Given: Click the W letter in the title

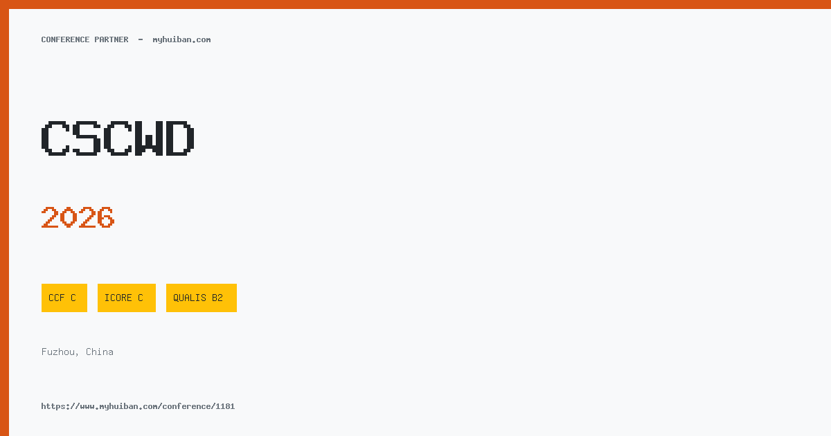Looking at the screenshot, I should (x=149, y=138).
